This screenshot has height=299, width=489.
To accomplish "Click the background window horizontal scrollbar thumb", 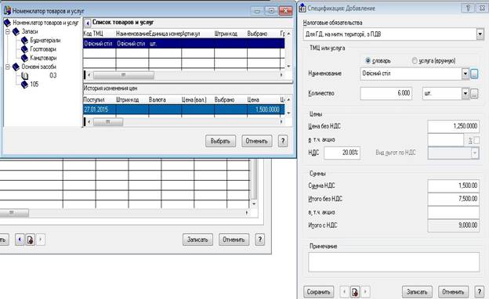I will (14, 213).
